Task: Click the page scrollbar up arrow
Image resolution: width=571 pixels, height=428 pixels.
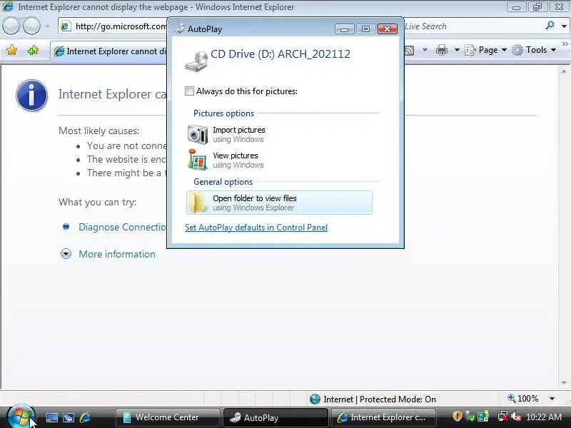Action: (564, 71)
